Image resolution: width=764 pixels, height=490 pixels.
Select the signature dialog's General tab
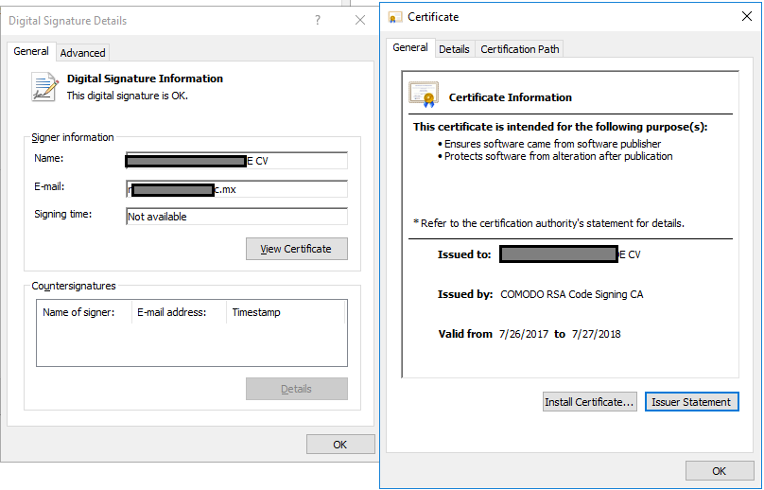coord(31,52)
